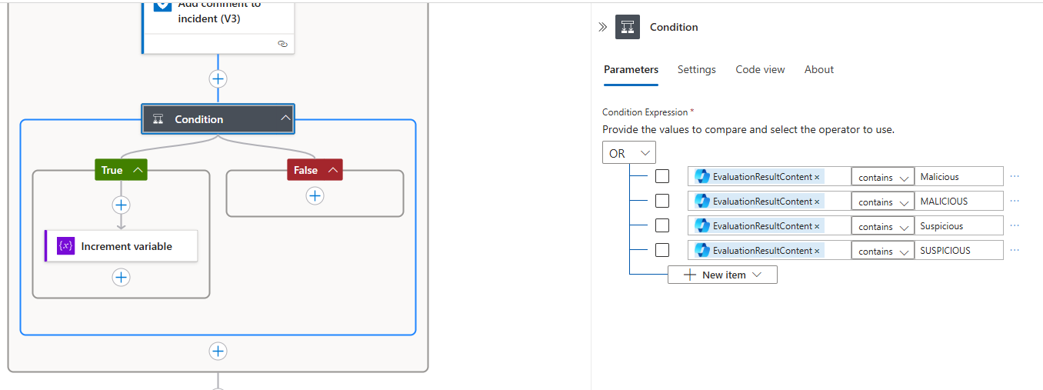Click the plus icon inside the False branch
Screen dimensions: 1043x390
tap(315, 196)
